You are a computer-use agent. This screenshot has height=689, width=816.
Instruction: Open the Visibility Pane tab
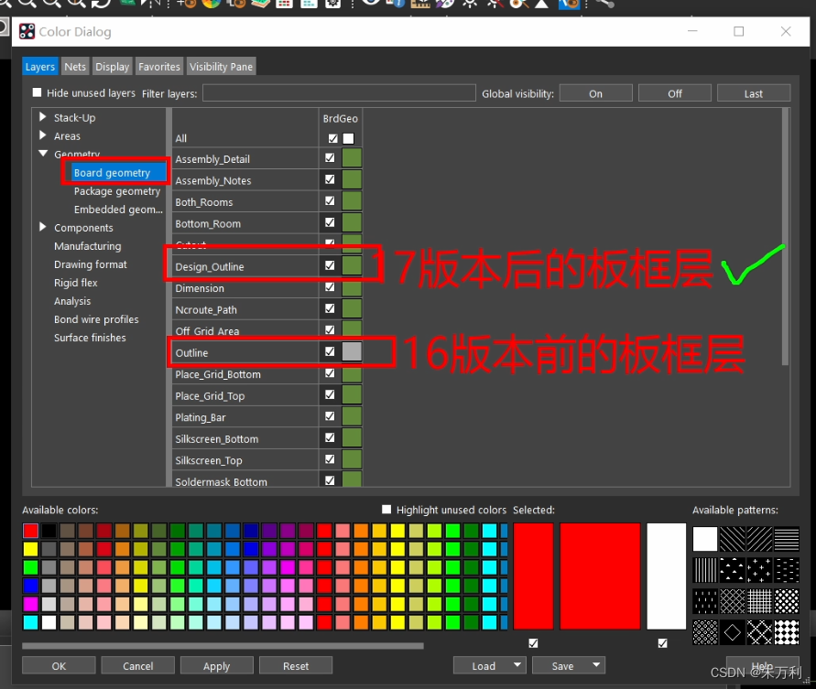(x=221, y=66)
